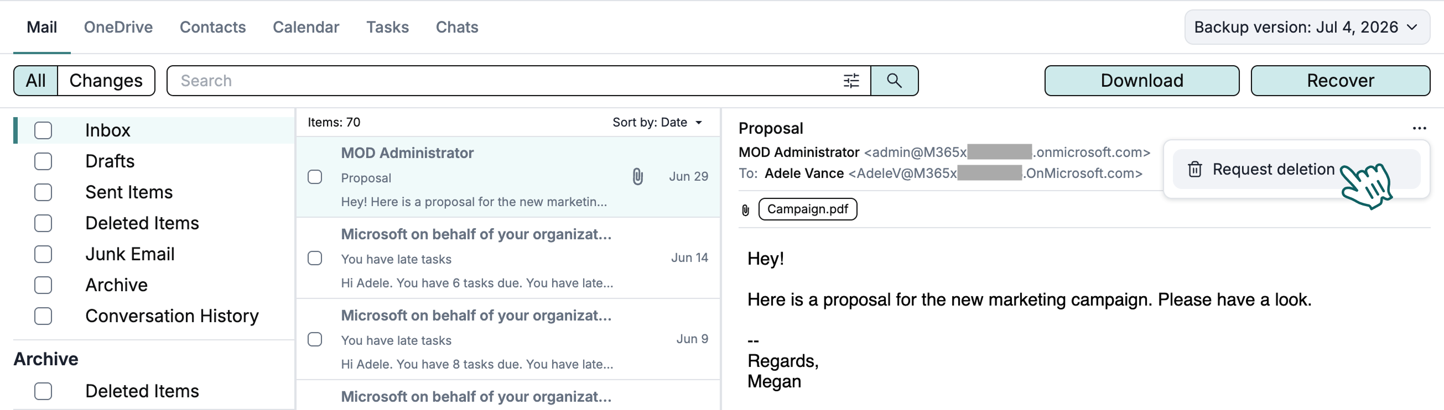1444x410 pixels.
Task: Open the Campaign.pdf attachment
Action: (807, 209)
